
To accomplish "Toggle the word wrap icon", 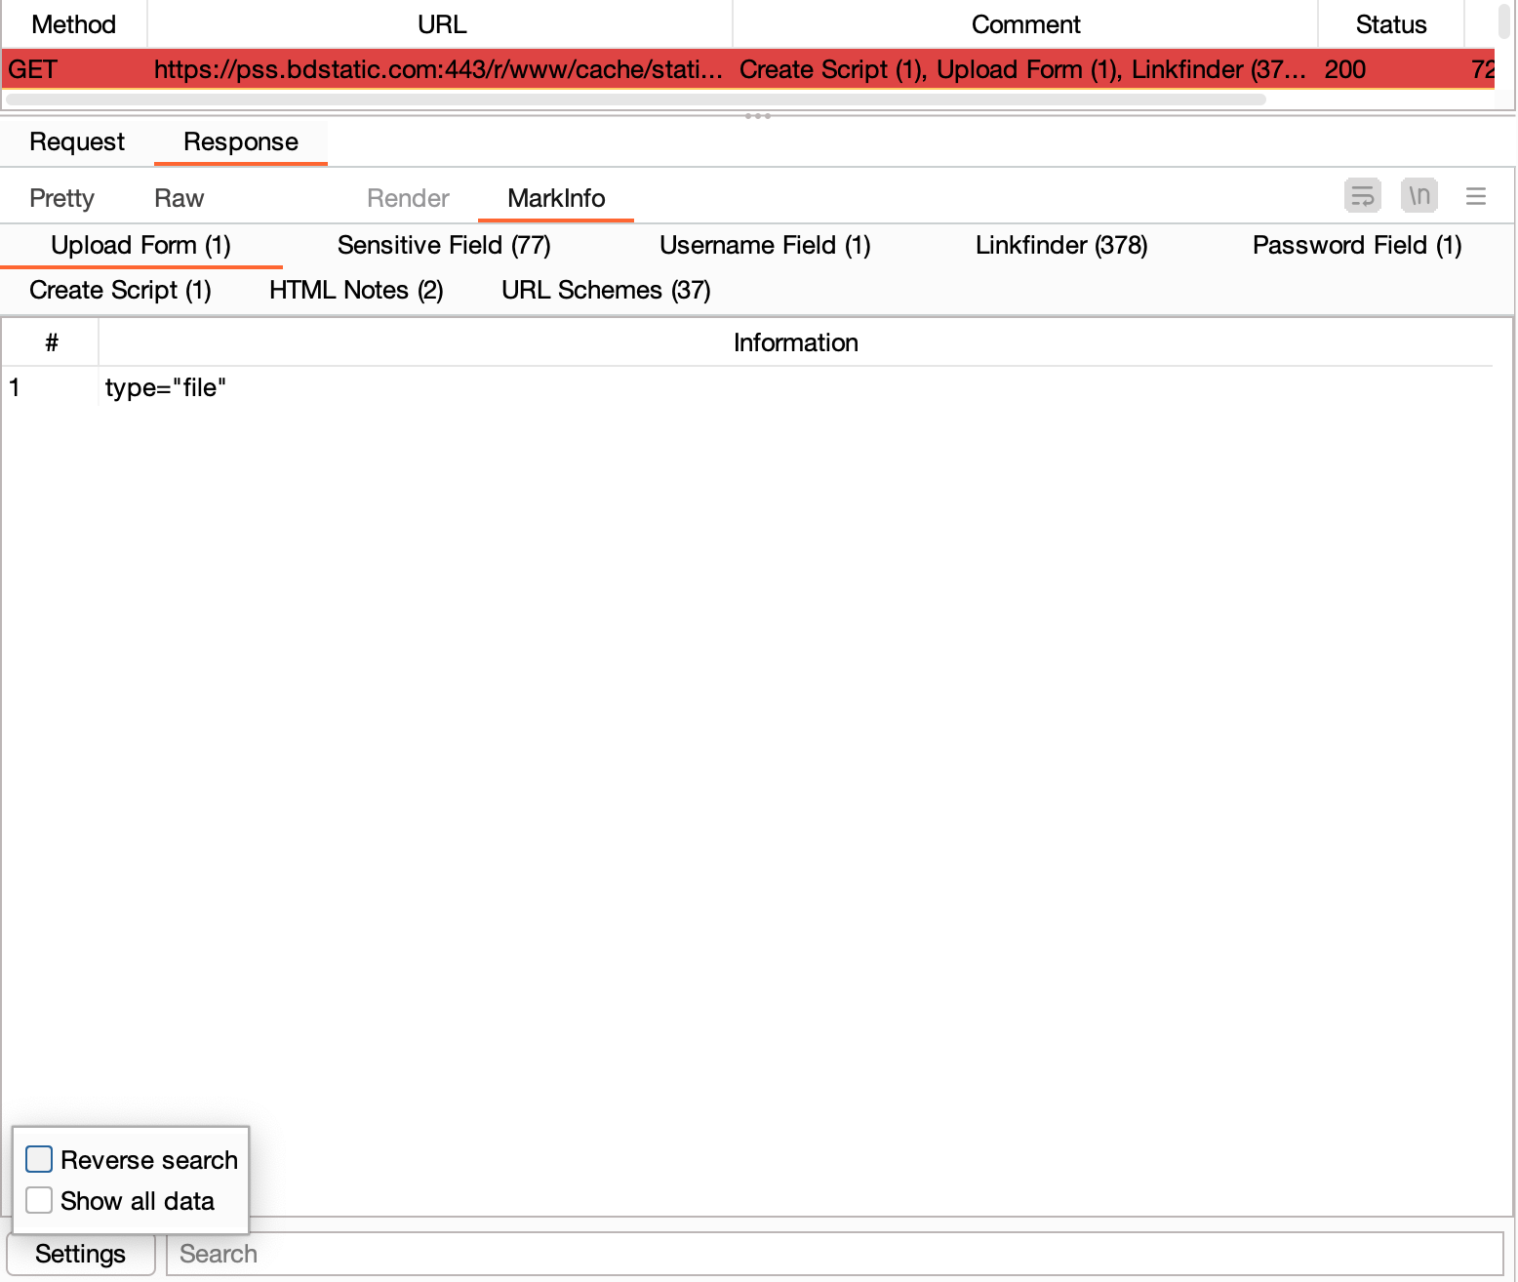I will pyautogui.click(x=1362, y=196).
